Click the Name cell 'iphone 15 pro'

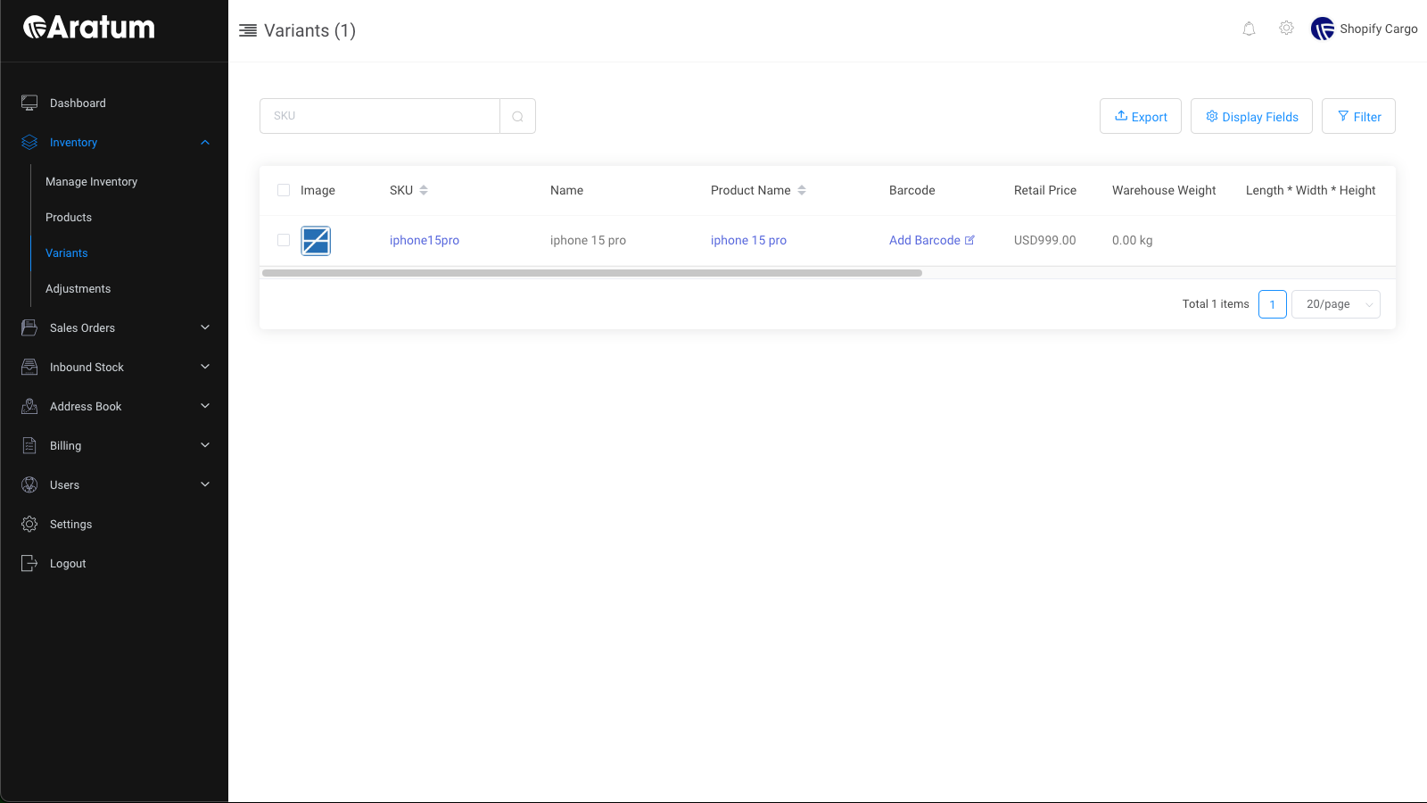point(588,240)
